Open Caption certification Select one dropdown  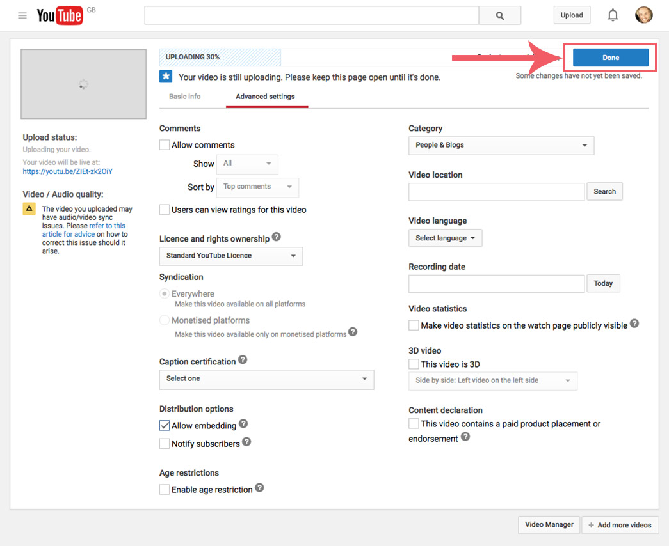point(267,379)
